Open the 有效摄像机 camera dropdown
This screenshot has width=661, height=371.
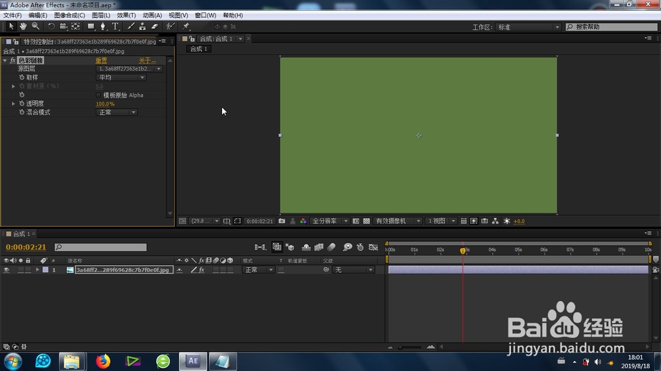coord(398,221)
